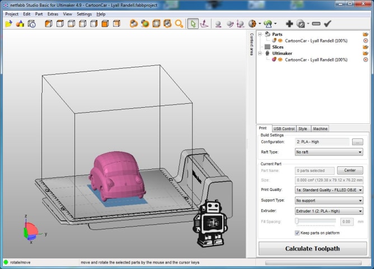The image size is (374, 269).
Task: Click the Fill Spacing slider handle
Action: click(297, 221)
